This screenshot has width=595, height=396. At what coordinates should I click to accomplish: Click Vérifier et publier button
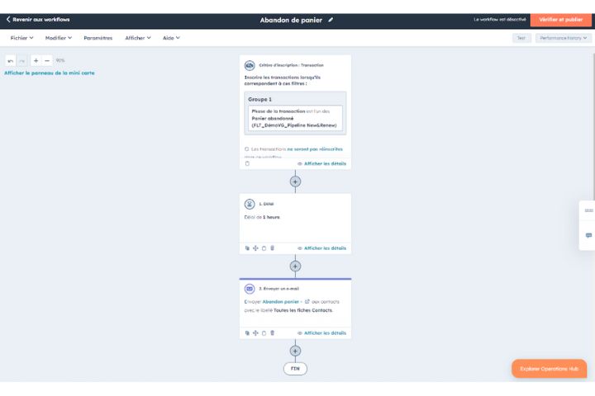[x=561, y=20]
